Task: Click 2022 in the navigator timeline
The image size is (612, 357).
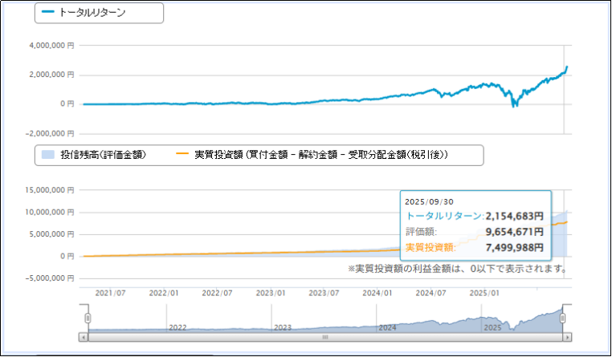Action: 177,327
